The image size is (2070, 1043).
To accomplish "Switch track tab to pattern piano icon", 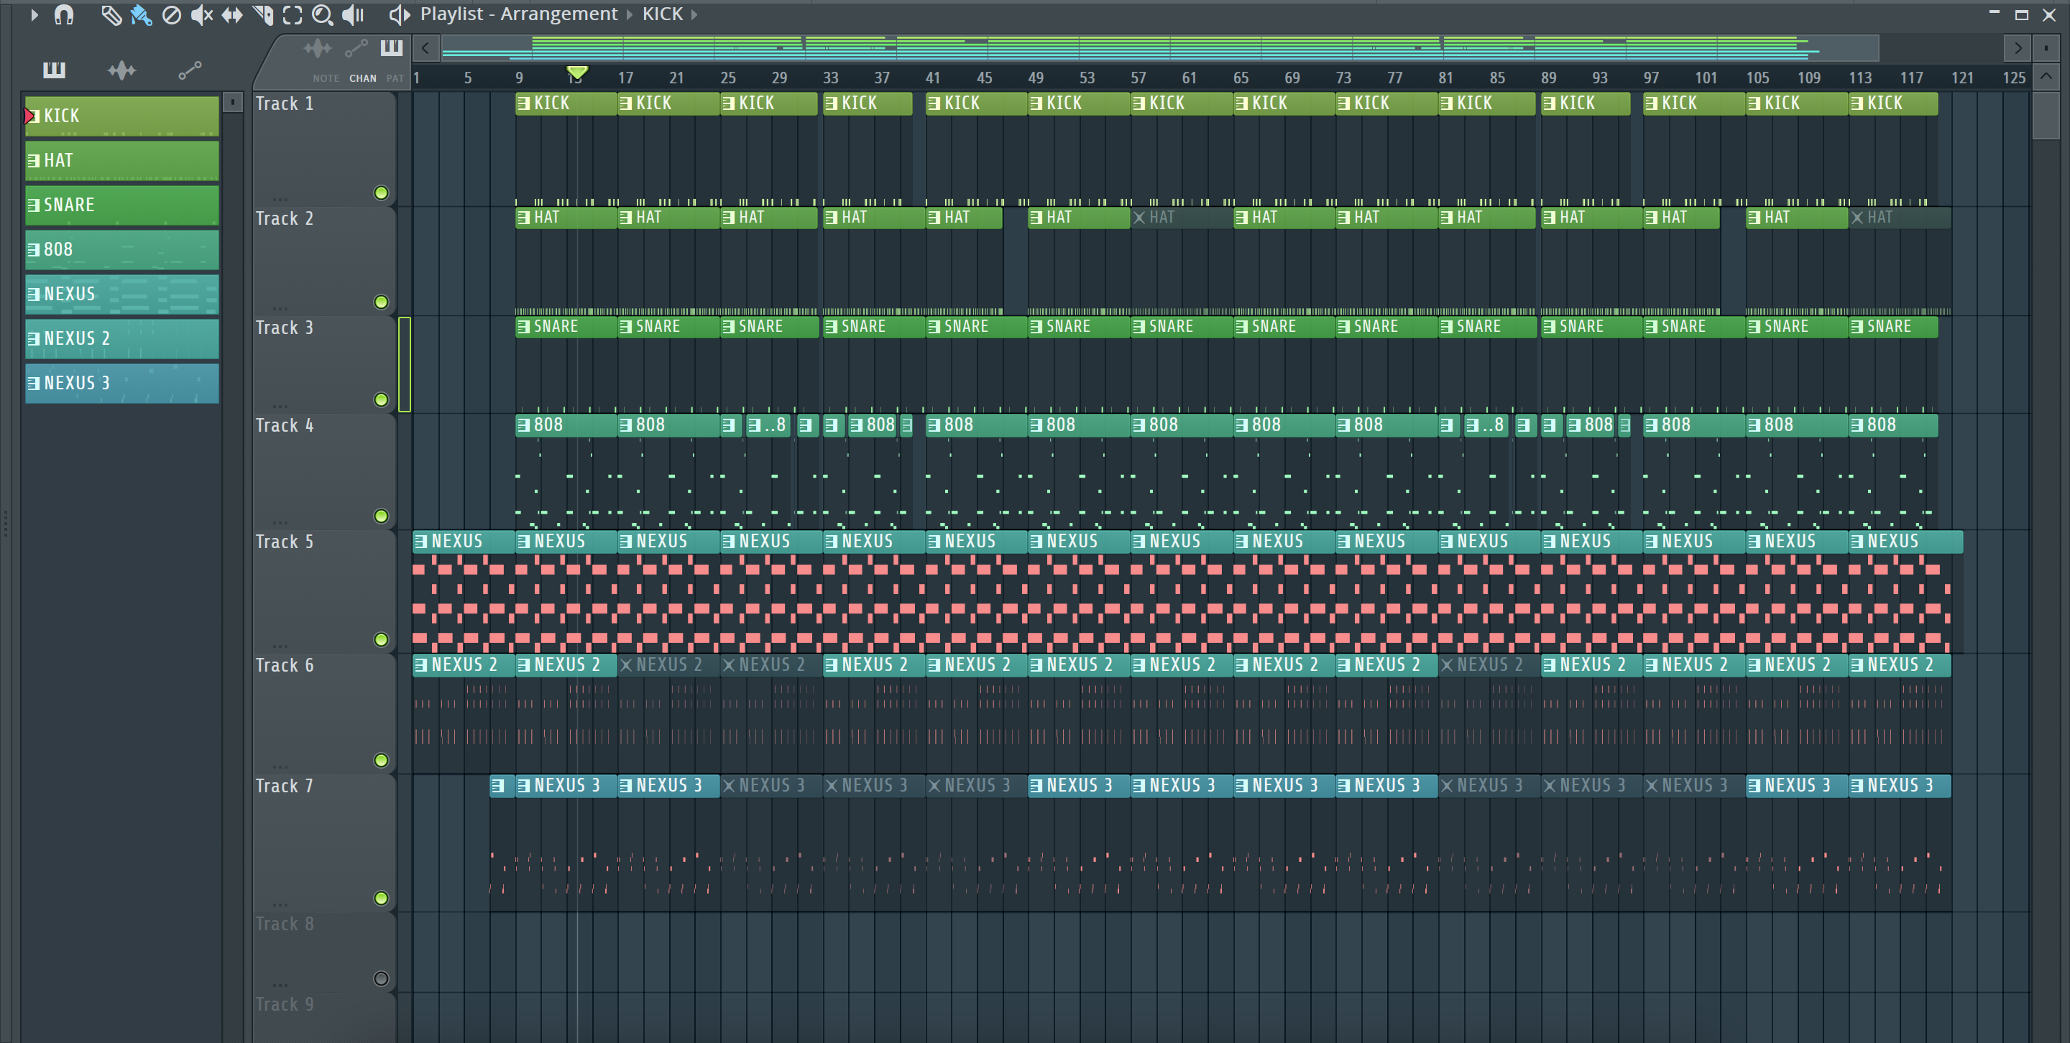I will [x=391, y=48].
